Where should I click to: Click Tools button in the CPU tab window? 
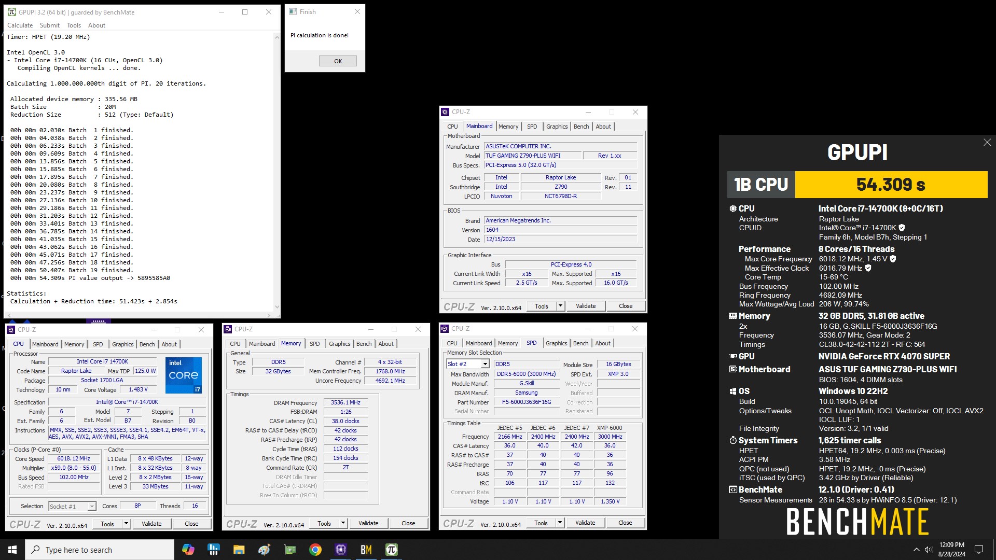coord(107,524)
